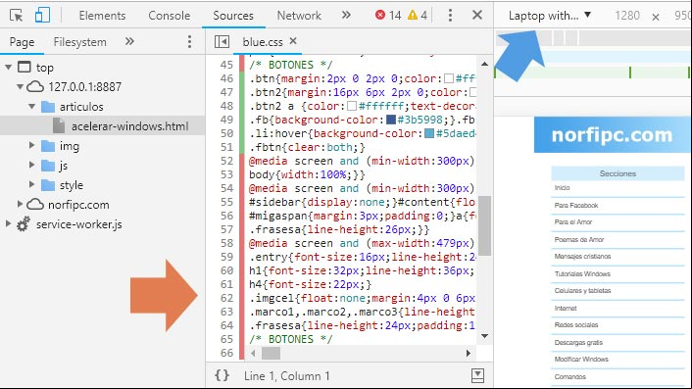Expand the img folder
The height and width of the screenshot is (389, 692).
click(31, 145)
